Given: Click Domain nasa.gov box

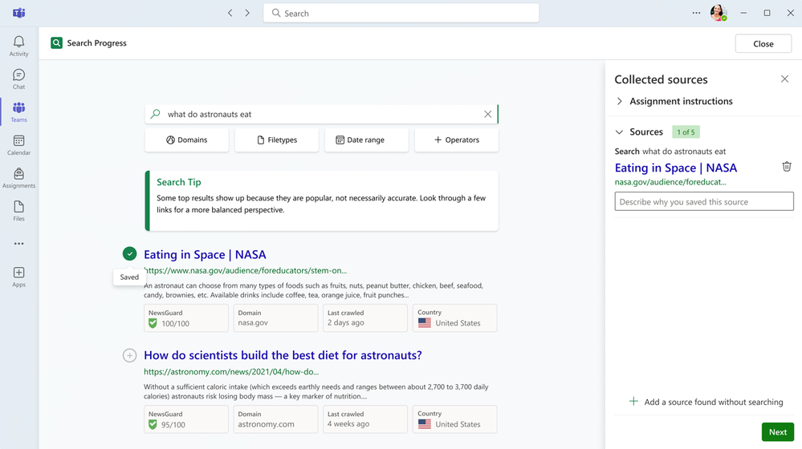Looking at the screenshot, I should pyautogui.click(x=275, y=318).
